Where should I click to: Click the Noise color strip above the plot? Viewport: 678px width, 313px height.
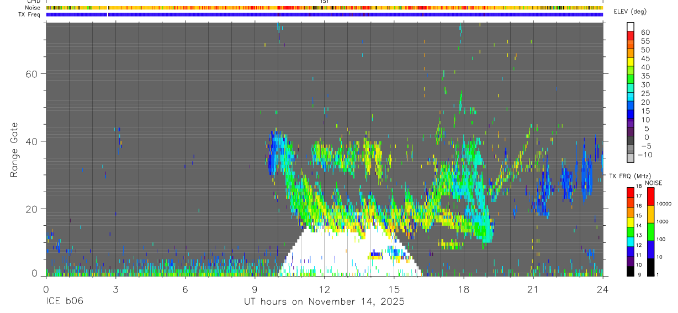click(x=324, y=8)
